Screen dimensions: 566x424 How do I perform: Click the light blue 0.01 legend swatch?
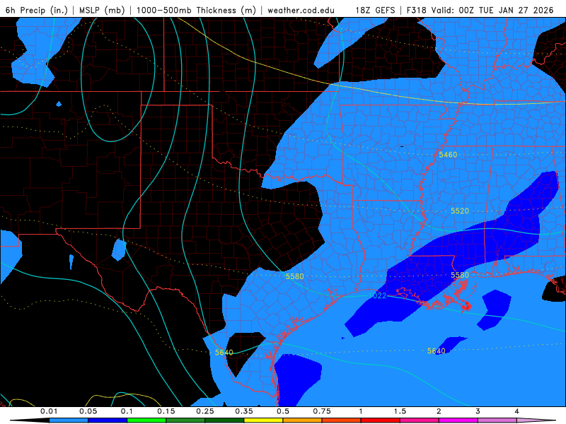point(69,420)
